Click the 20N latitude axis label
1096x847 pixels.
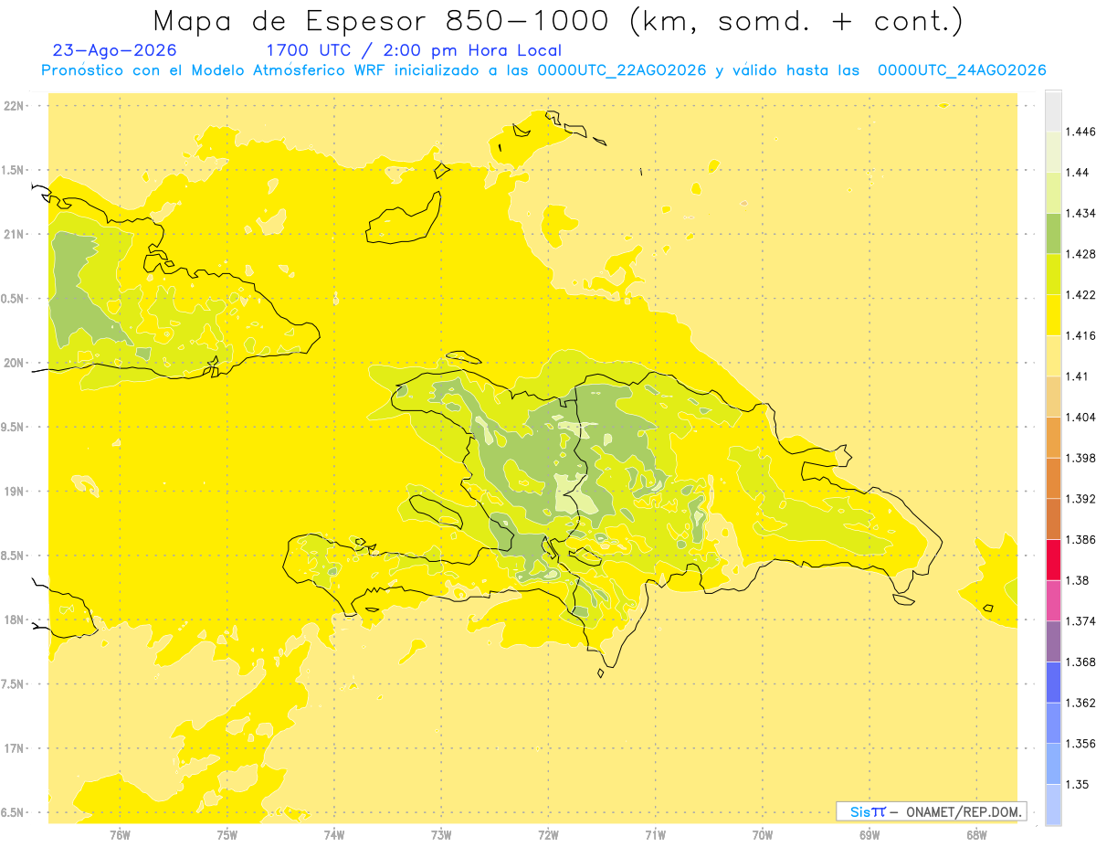(14, 363)
